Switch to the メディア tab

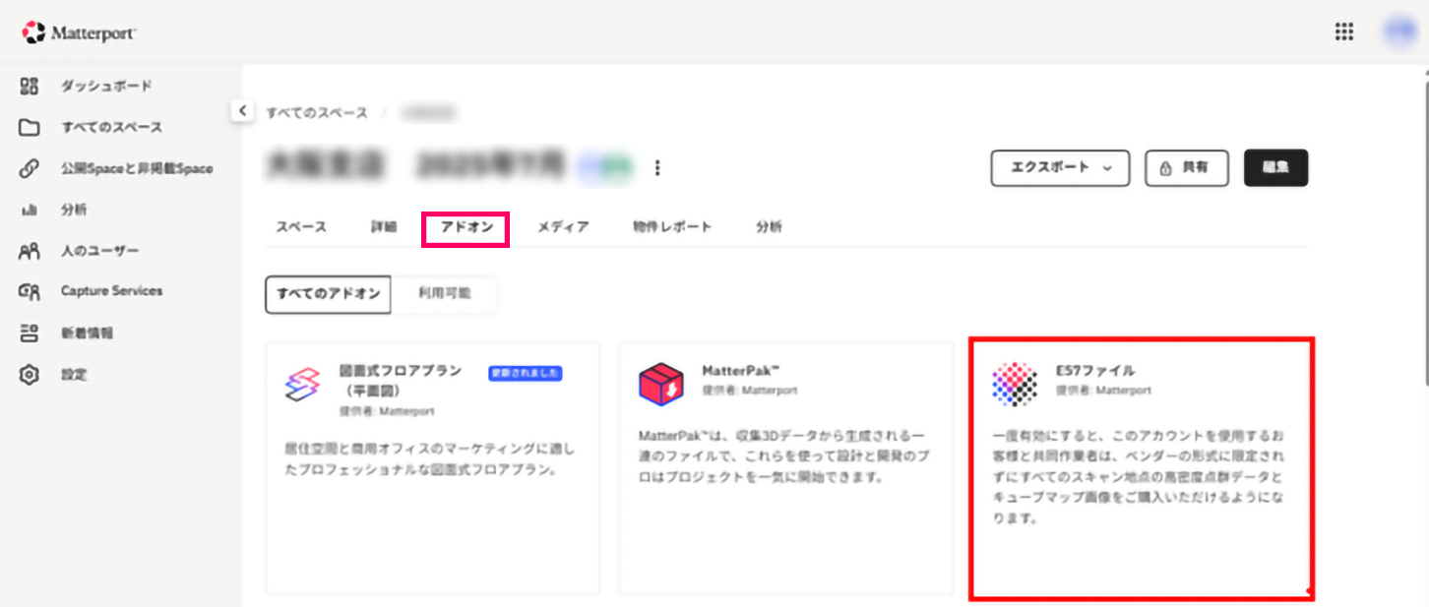click(x=563, y=227)
